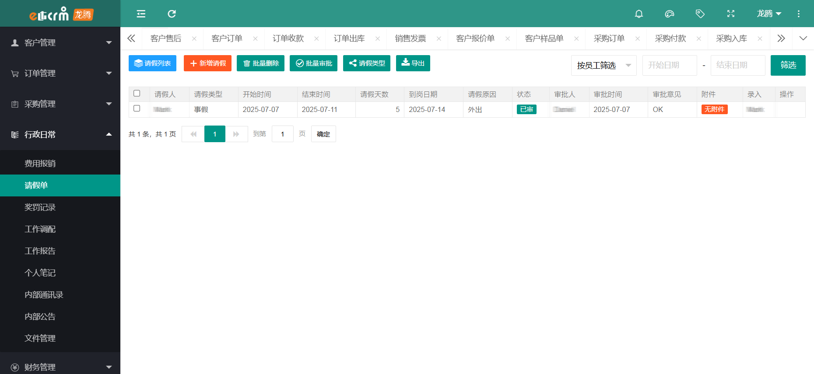Open the vertical three-dot more menu
Screen dimensions: 814x374
[799, 14]
